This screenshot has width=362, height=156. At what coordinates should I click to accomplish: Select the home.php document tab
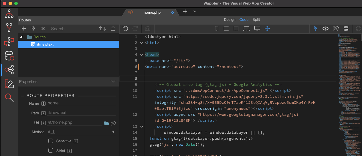(x=151, y=12)
